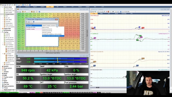Click the Engine protection shield icon
This screenshot has height=97, width=172.
click(3, 86)
